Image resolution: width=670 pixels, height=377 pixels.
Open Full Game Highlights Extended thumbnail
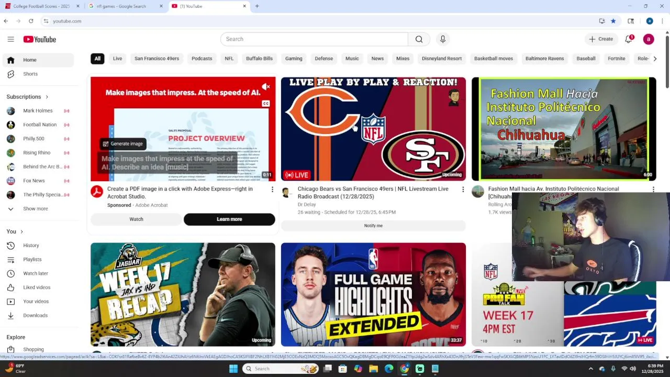tap(373, 294)
